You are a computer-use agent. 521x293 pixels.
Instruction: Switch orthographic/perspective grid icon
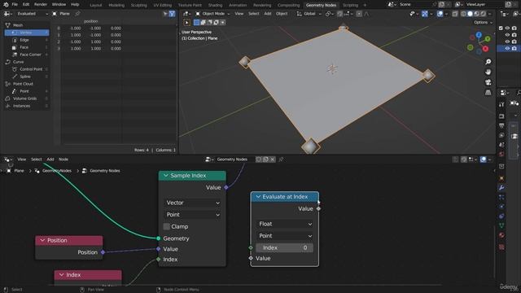[488, 93]
